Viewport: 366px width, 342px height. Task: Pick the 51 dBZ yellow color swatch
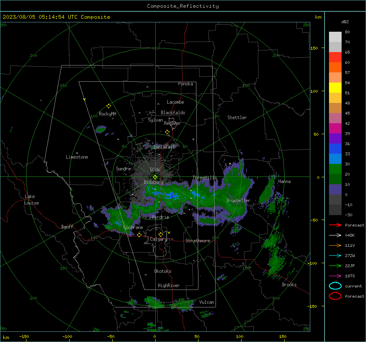pos(335,87)
